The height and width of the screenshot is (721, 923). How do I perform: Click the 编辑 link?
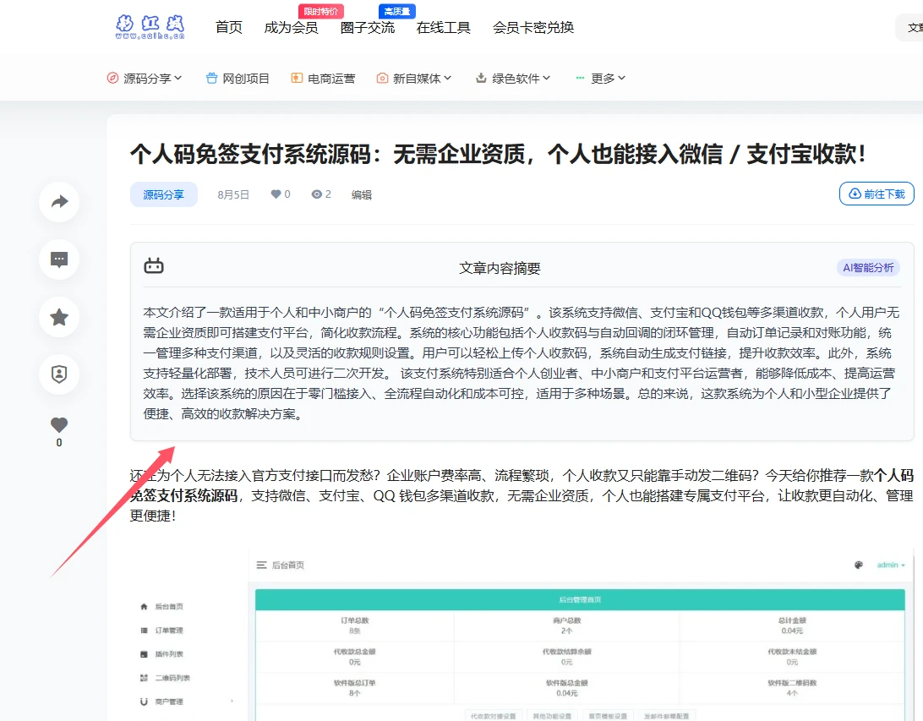[362, 194]
